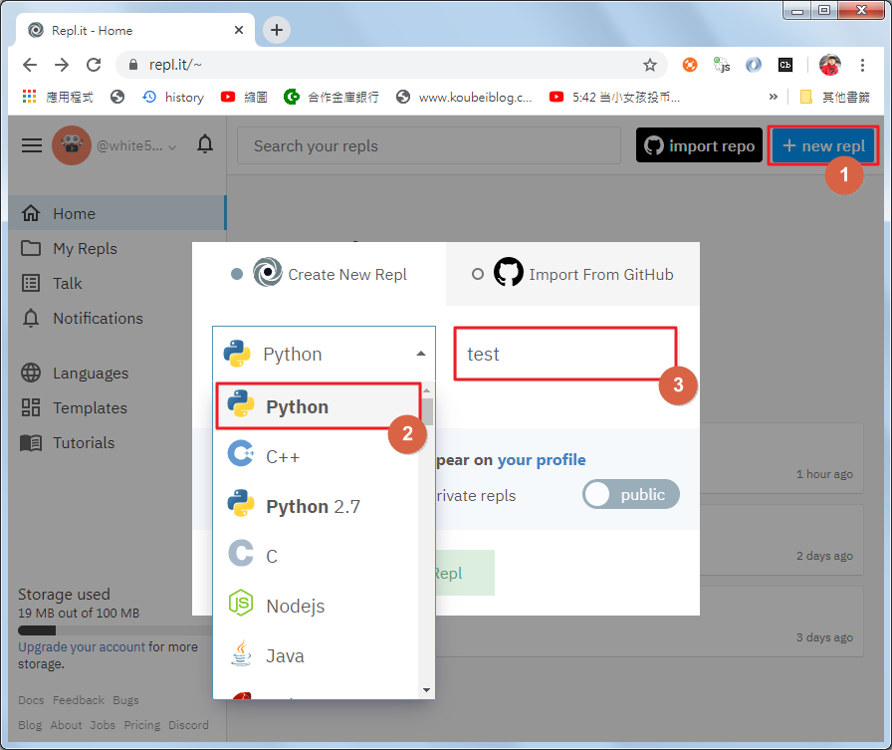Screen dimensions: 892x750
Task: Open Languages from the sidebar globe icon
Action: click(x=31, y=373)
